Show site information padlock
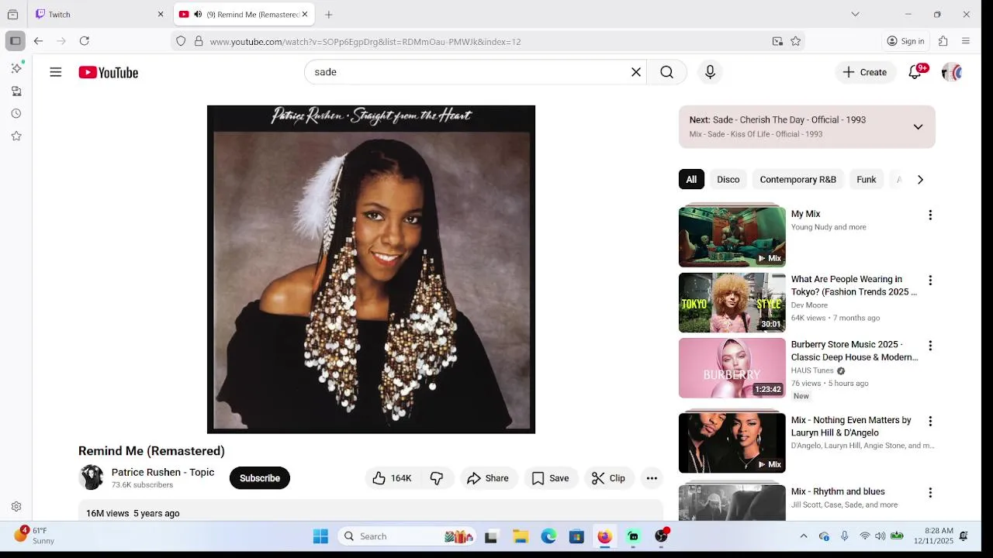Screen dimensions: 993x558 pyautogui.click(x=199, y=41)
